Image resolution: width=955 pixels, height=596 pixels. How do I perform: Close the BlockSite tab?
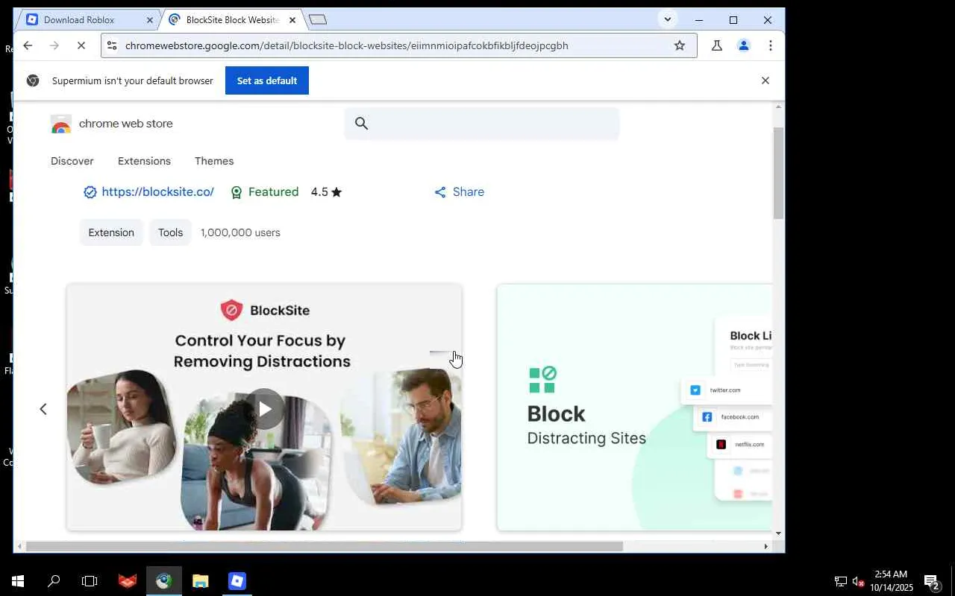tap(292, 20)
